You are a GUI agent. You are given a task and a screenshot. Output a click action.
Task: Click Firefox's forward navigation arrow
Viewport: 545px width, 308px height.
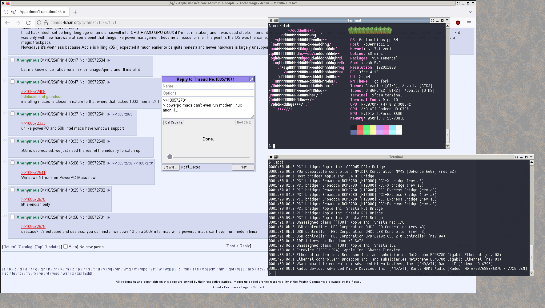click(18, 23)
